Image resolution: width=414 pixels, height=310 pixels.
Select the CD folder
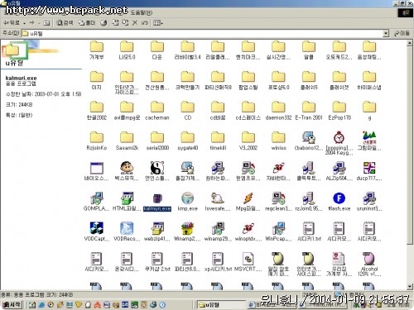coord(187,107)
